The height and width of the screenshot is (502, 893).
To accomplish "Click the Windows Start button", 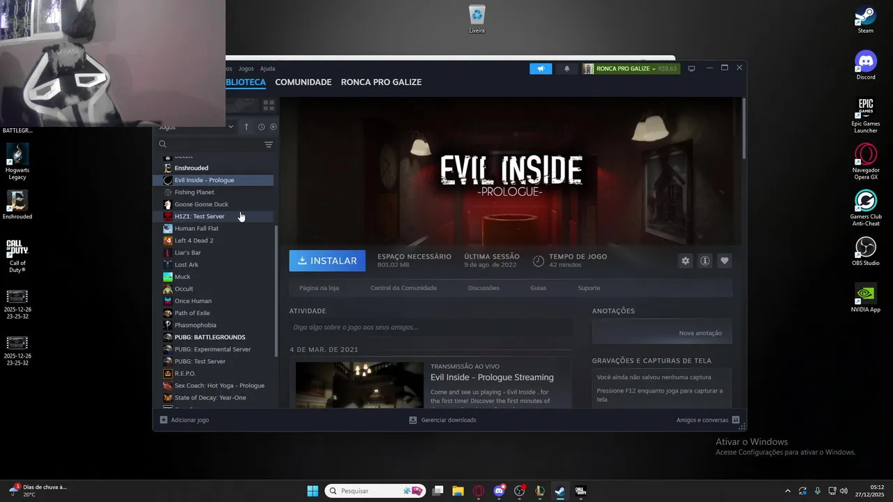I will click(x=313, y=491).
